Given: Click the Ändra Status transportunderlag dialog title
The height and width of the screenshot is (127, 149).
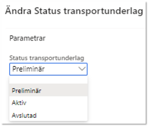Looking at the screenshot, I should point(74,11).
